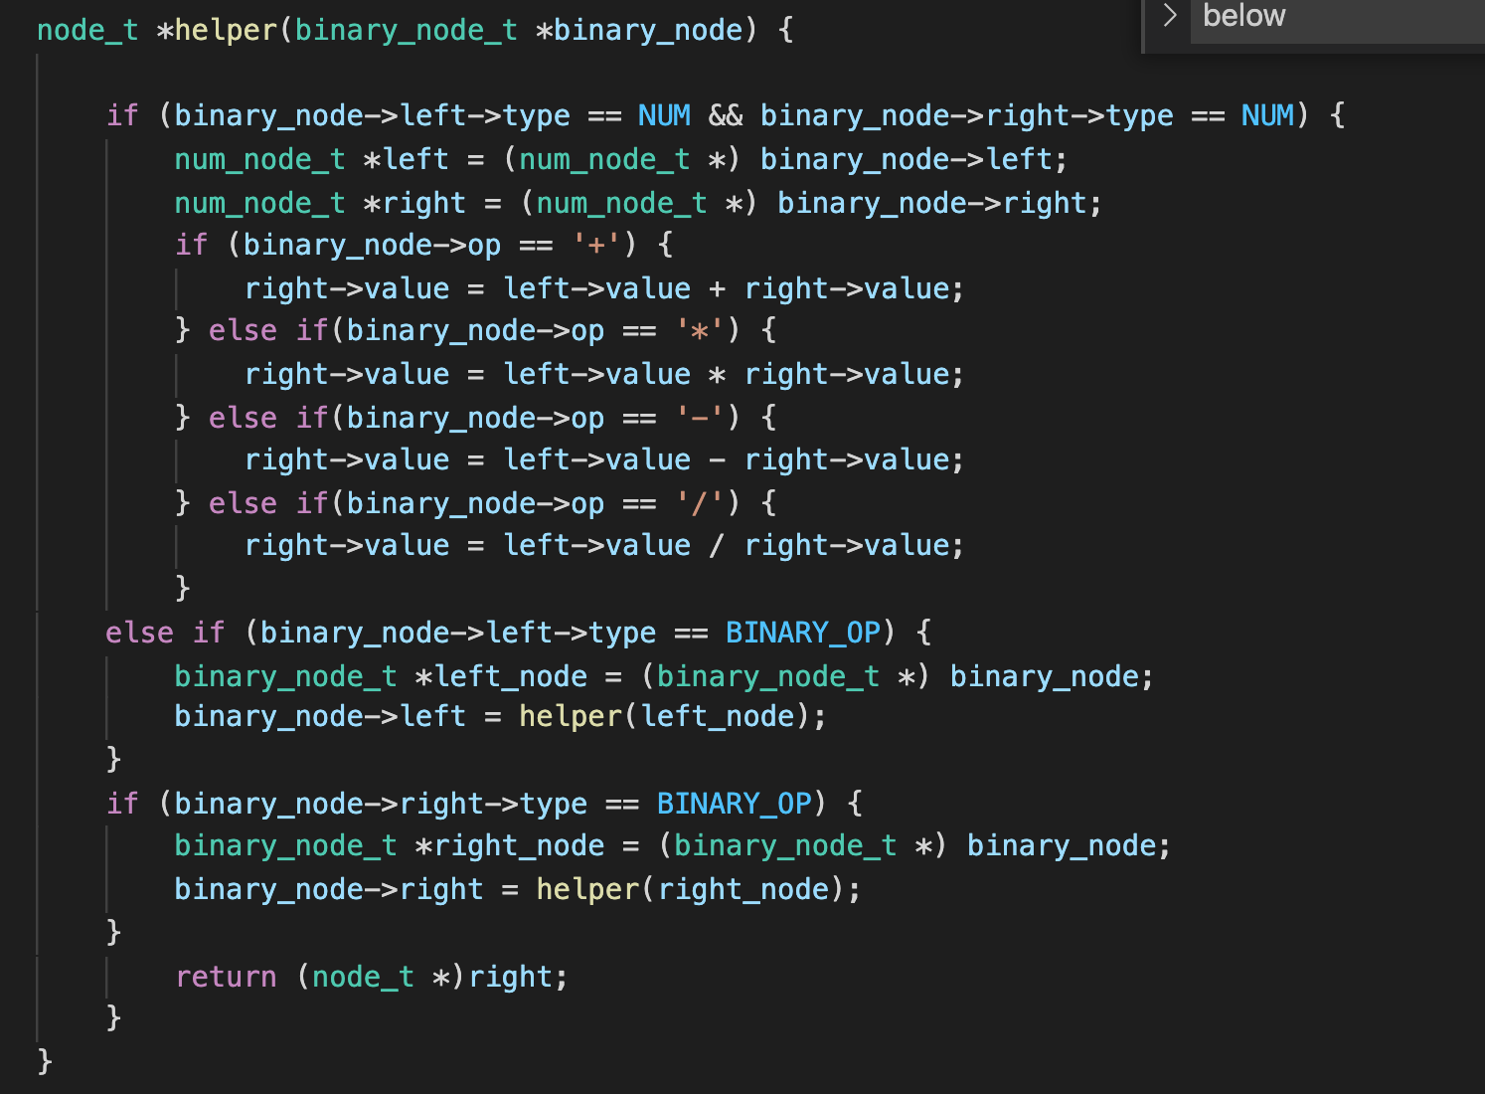Click the search field containing 'below'
Viewport: 1485px width, 1094px height.
[1332, 16]
